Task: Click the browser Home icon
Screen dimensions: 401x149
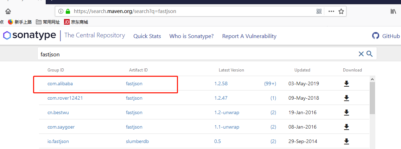Action: [8, 11]
